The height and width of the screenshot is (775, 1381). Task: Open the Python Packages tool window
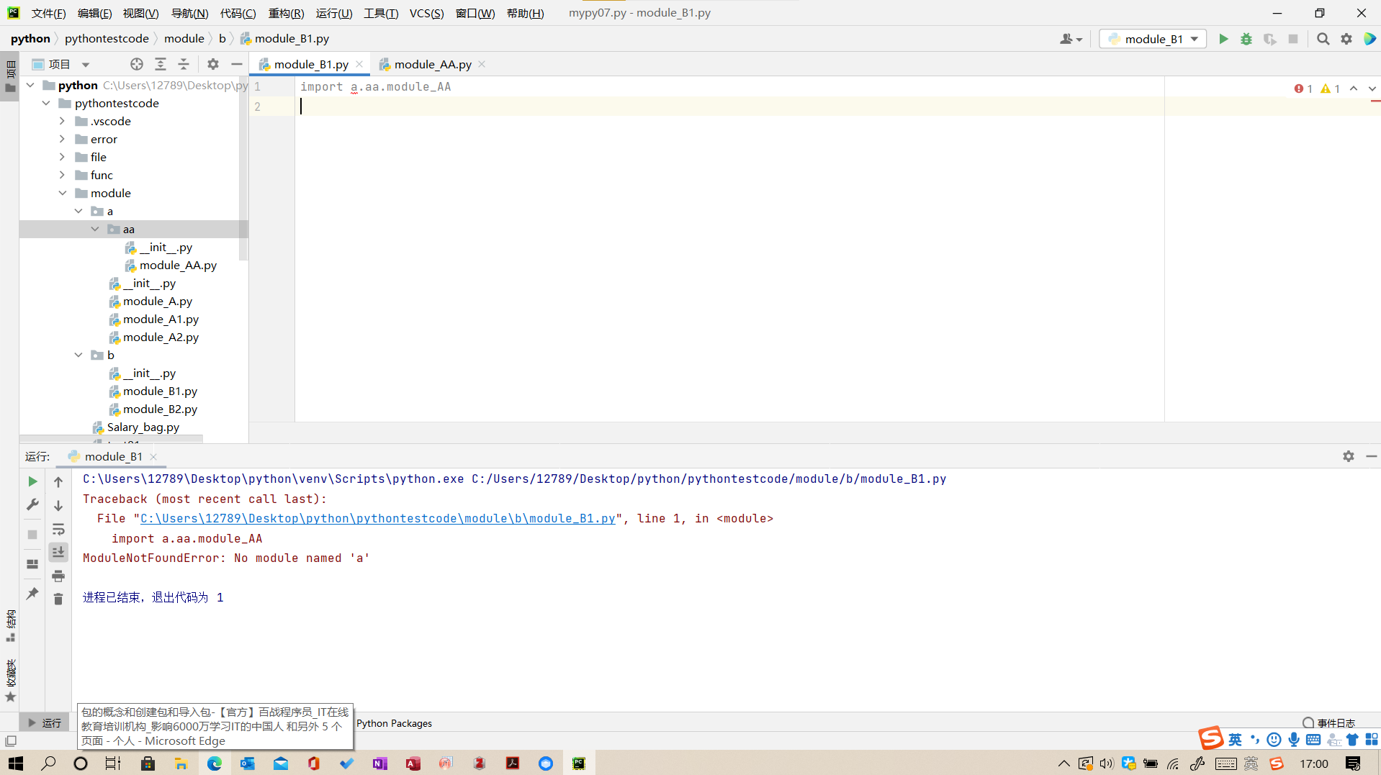(394, 723)
